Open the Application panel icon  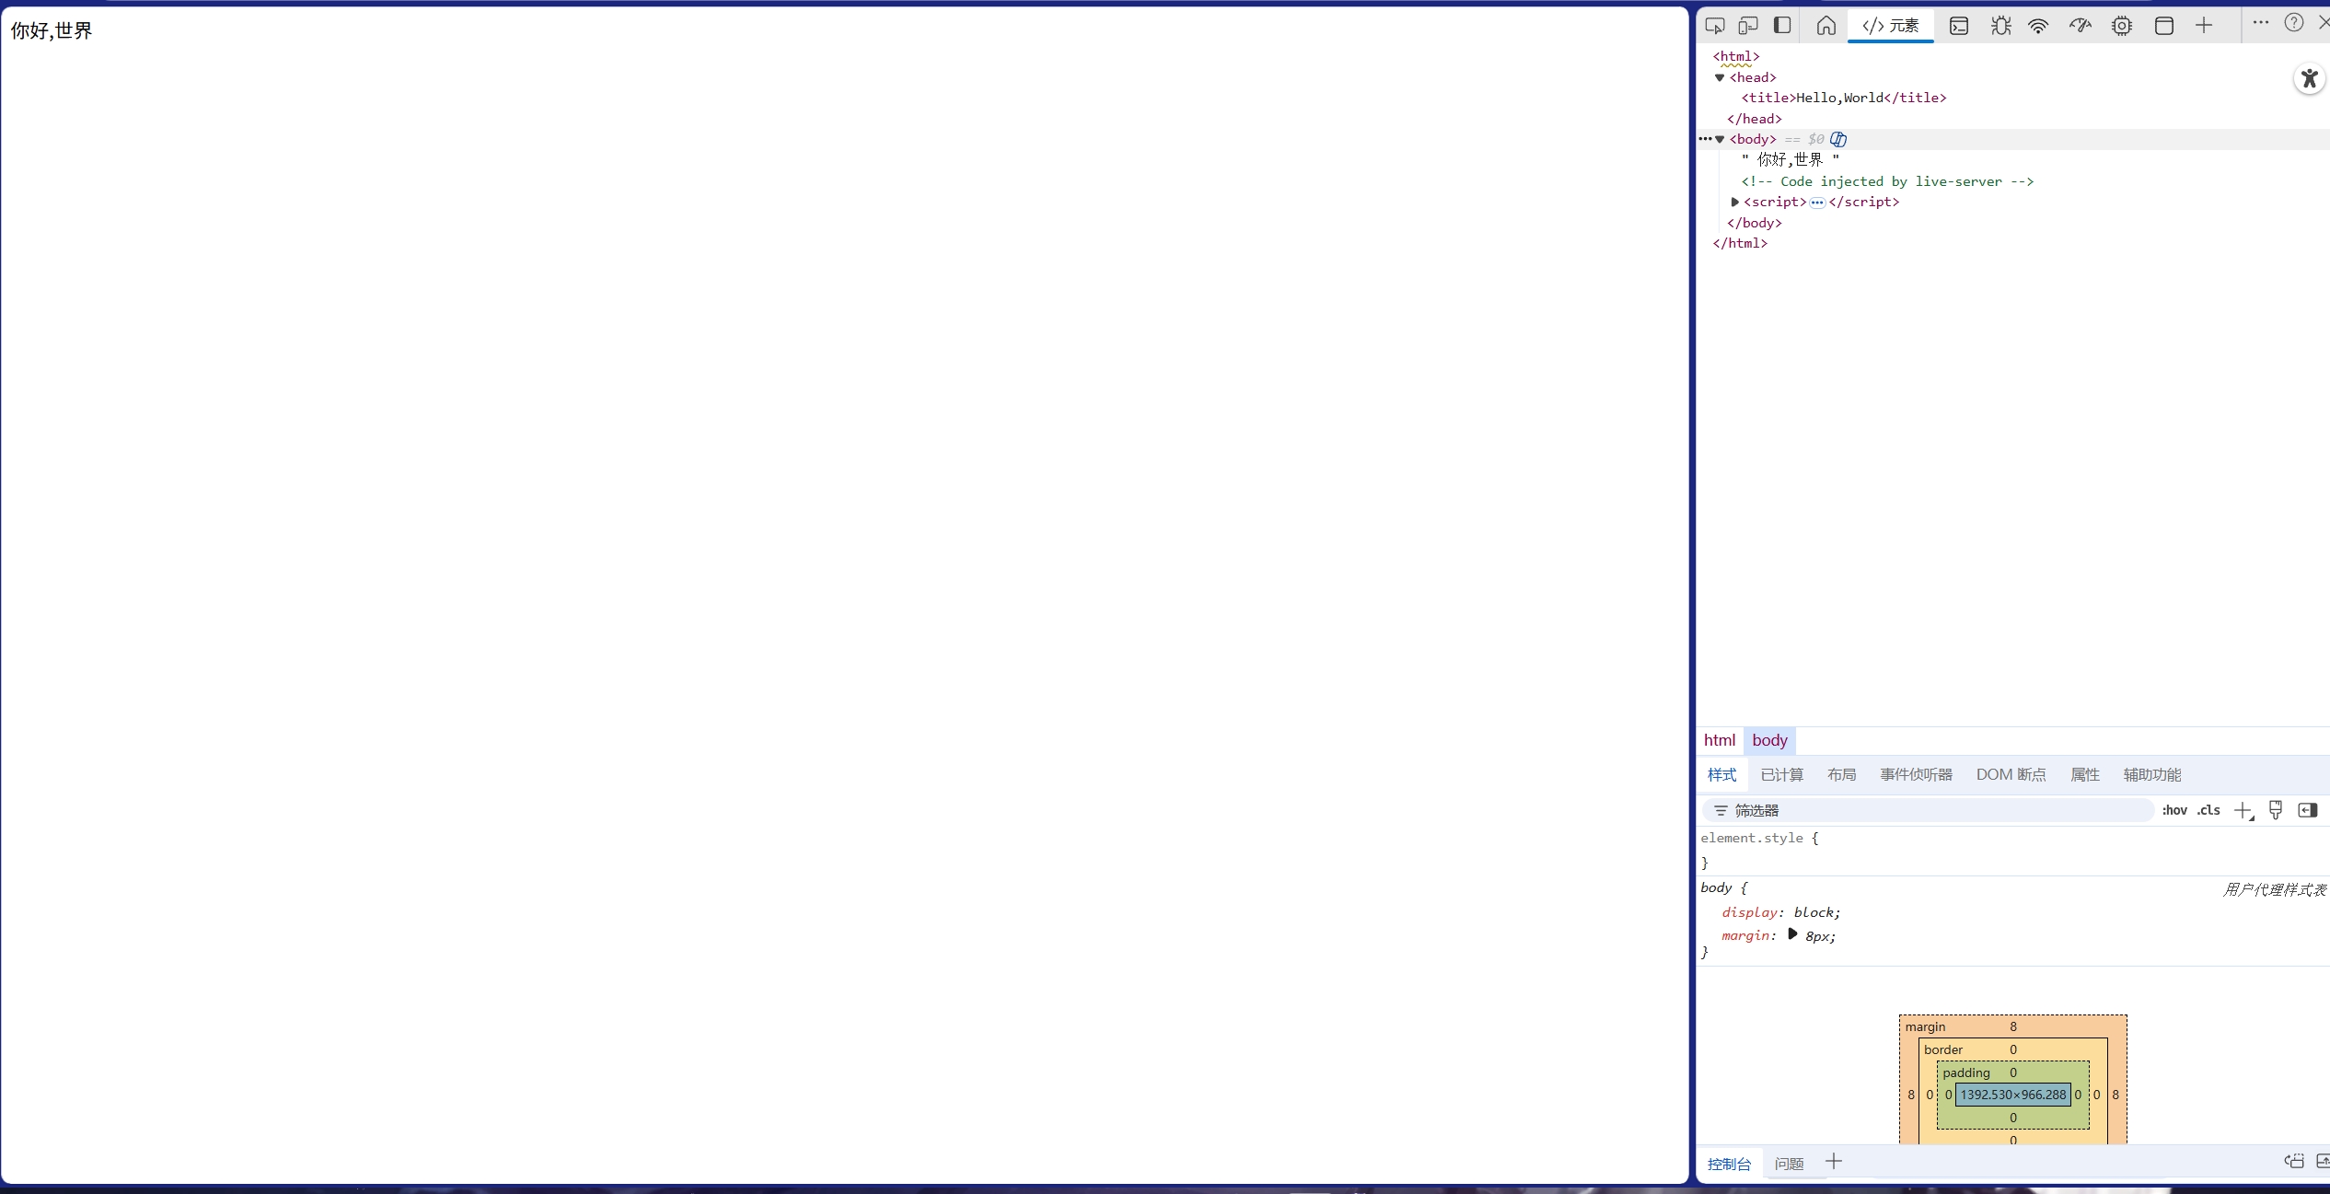2163,26
